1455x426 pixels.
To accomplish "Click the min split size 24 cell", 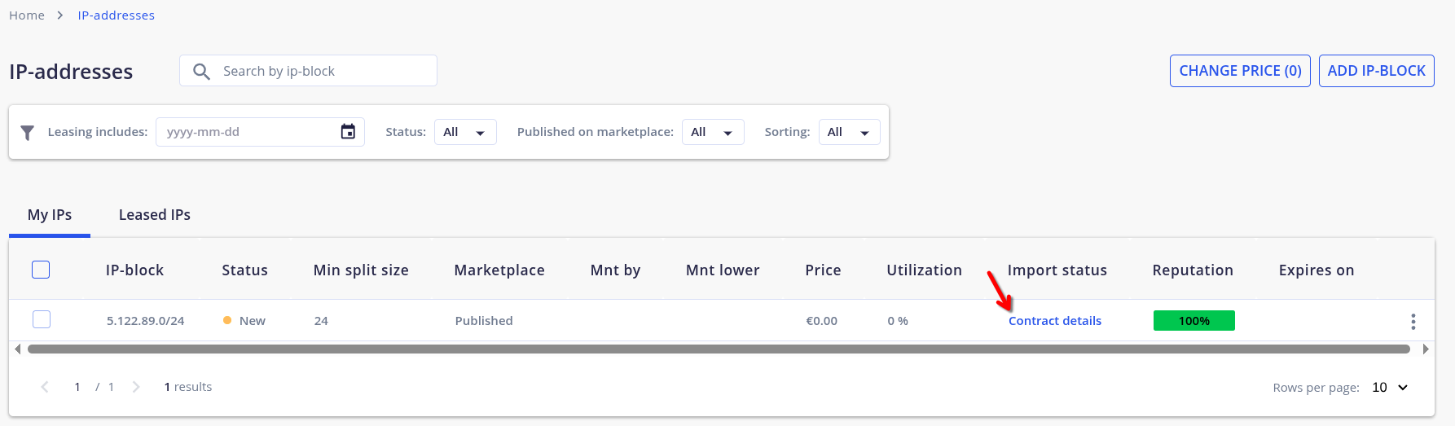I will click(321, 321).
